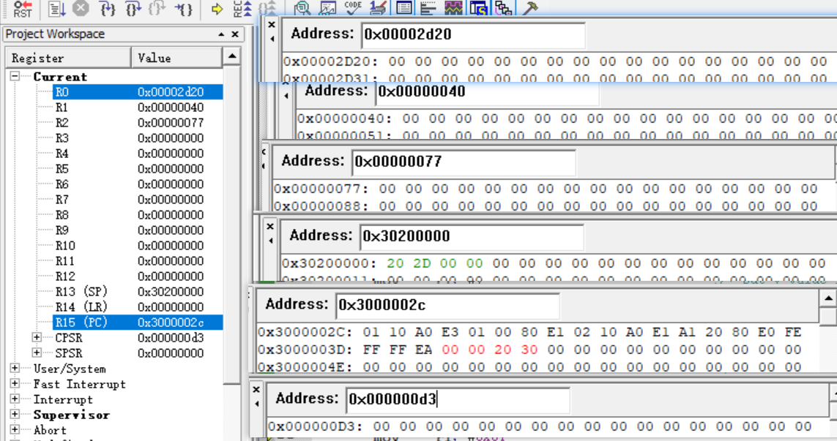Open the Performance Analyzer

428,8
